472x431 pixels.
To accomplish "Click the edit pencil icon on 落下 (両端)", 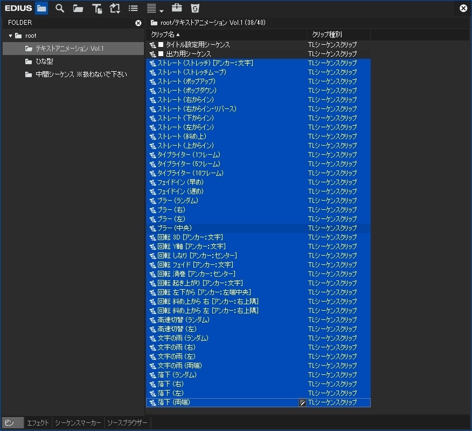I will click(302, 402).
